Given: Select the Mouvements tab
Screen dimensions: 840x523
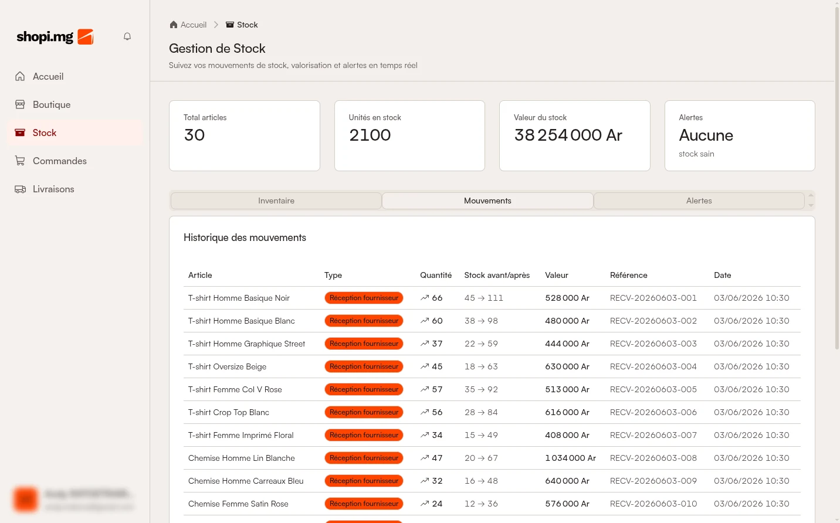Looking at the screenshot, I should [487, 201].
